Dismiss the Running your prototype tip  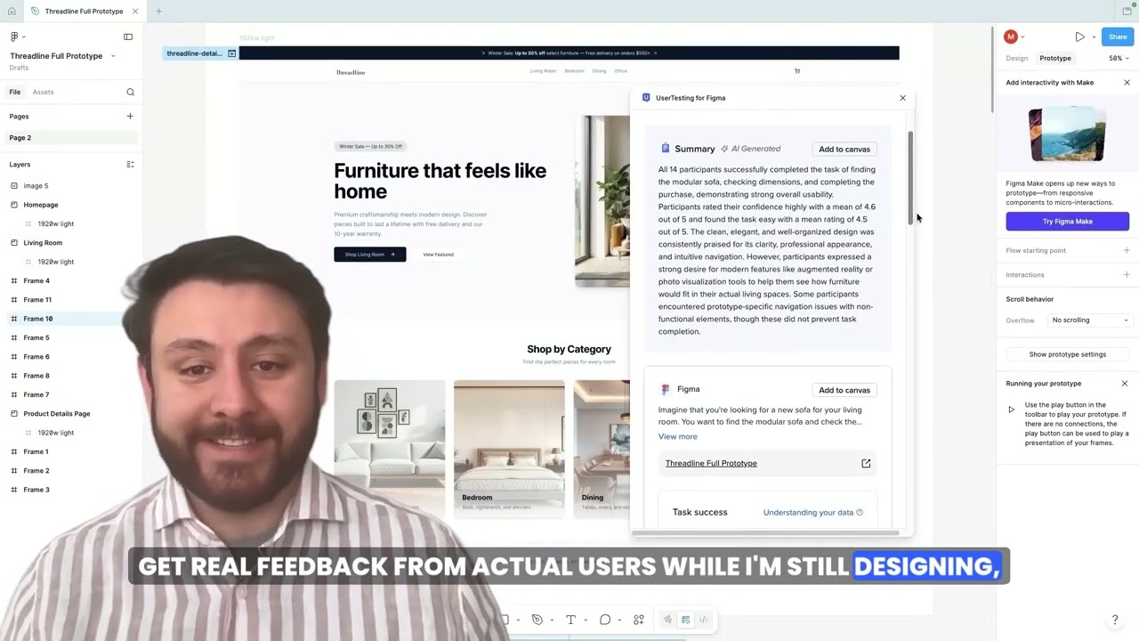click(1125, 384)
